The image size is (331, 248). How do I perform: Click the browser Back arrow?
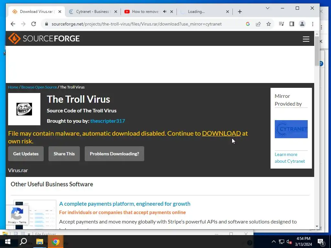tap(13, 24)
